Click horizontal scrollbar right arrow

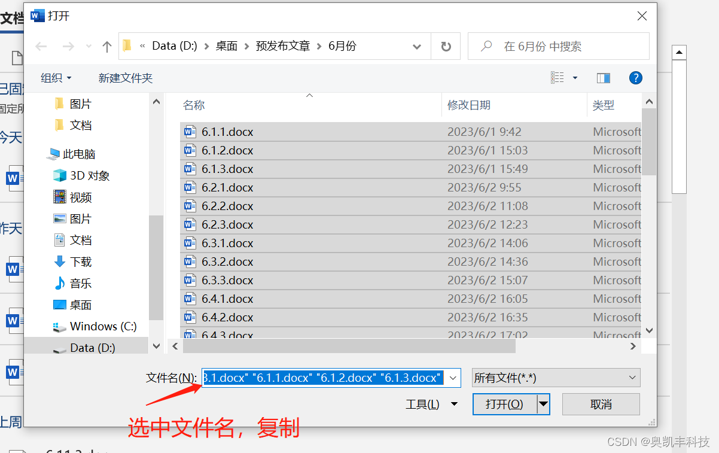633,346
